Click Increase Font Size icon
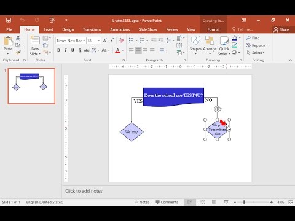The height and width of the screenshot is (221, 295). 105,41
